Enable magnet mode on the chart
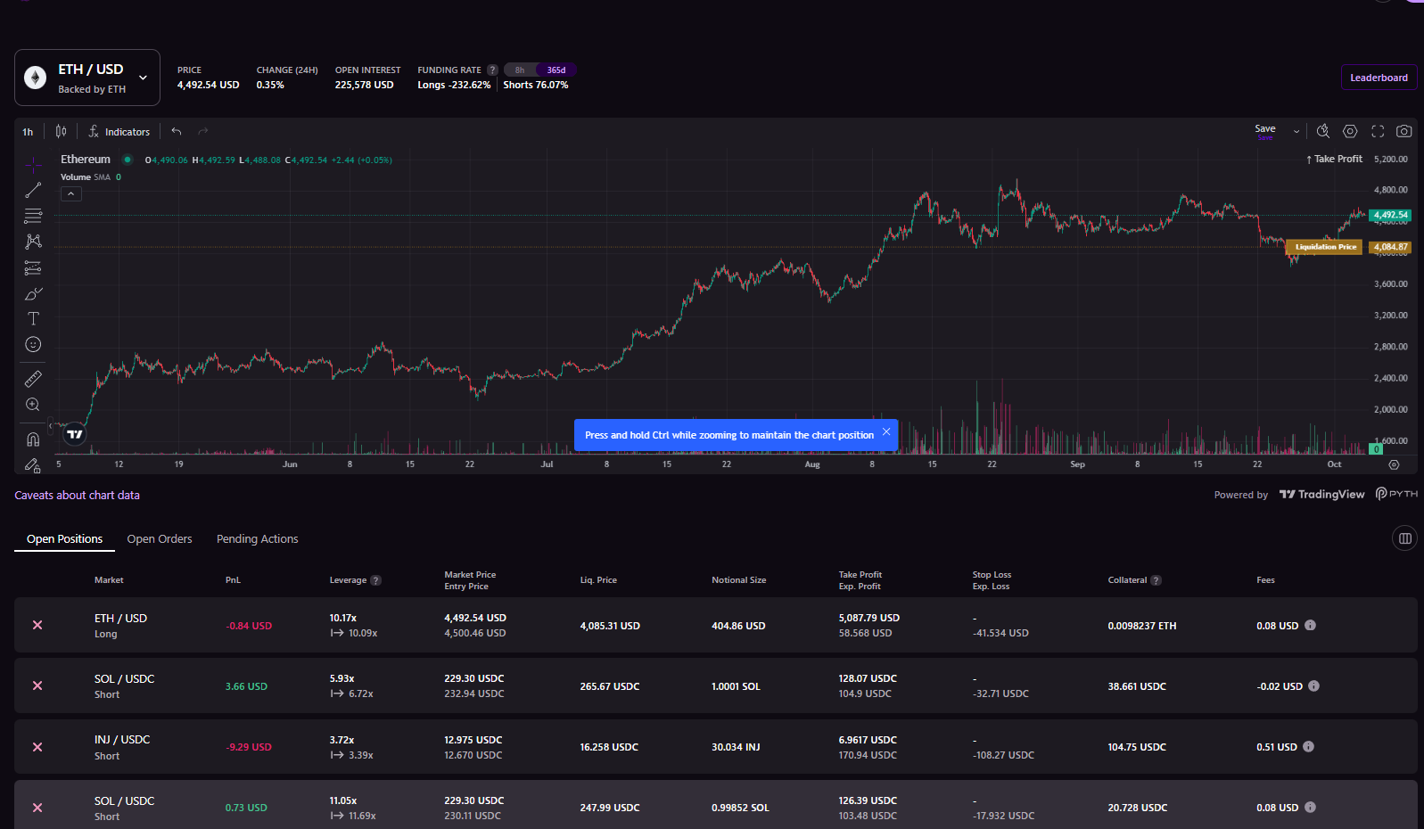The height and width of the screenshot is (829, 1424). [x=33, y=439]
